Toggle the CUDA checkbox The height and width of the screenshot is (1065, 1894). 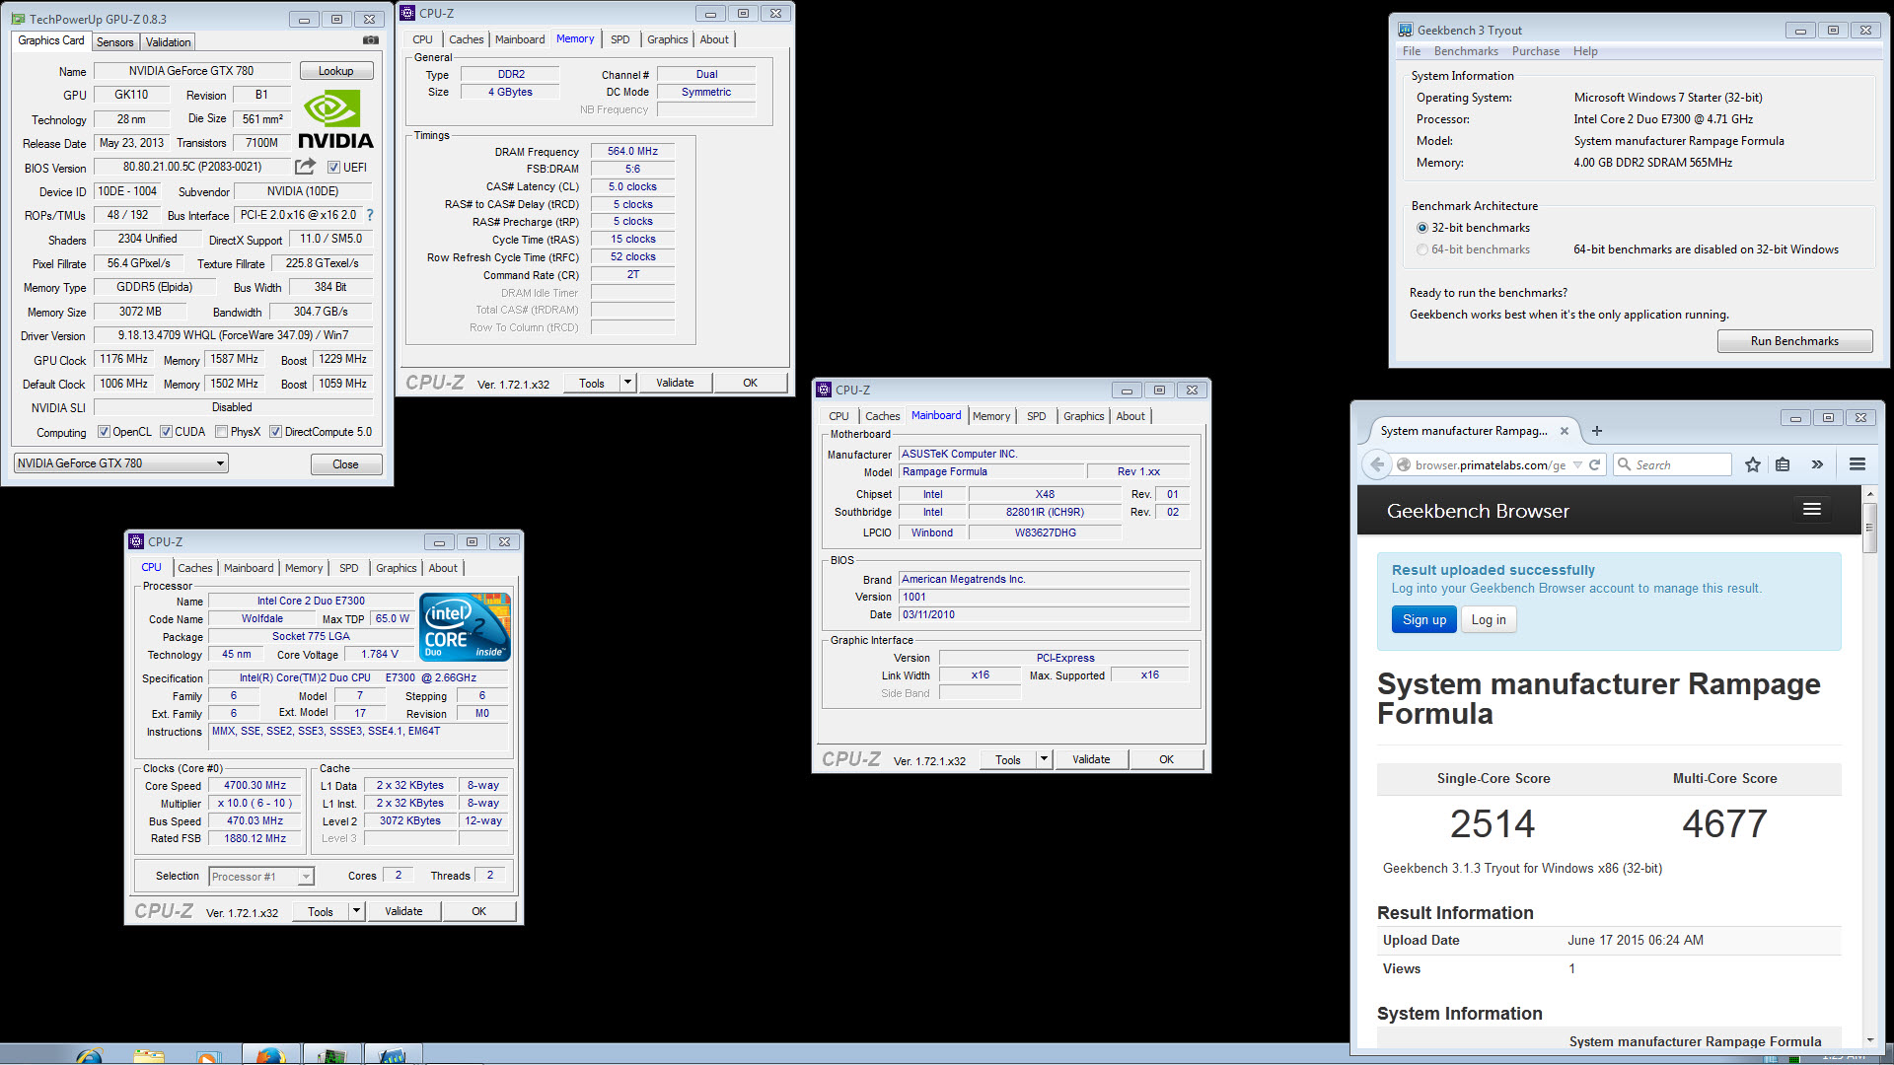(x=166, y=432)
